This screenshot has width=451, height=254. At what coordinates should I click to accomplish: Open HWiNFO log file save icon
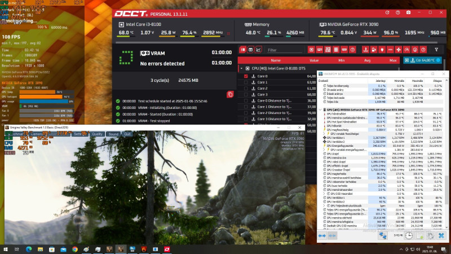(420, 235)
